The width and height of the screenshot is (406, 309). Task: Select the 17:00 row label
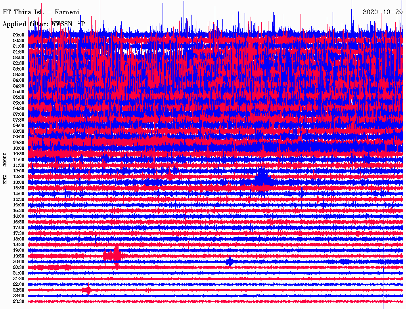19,227
